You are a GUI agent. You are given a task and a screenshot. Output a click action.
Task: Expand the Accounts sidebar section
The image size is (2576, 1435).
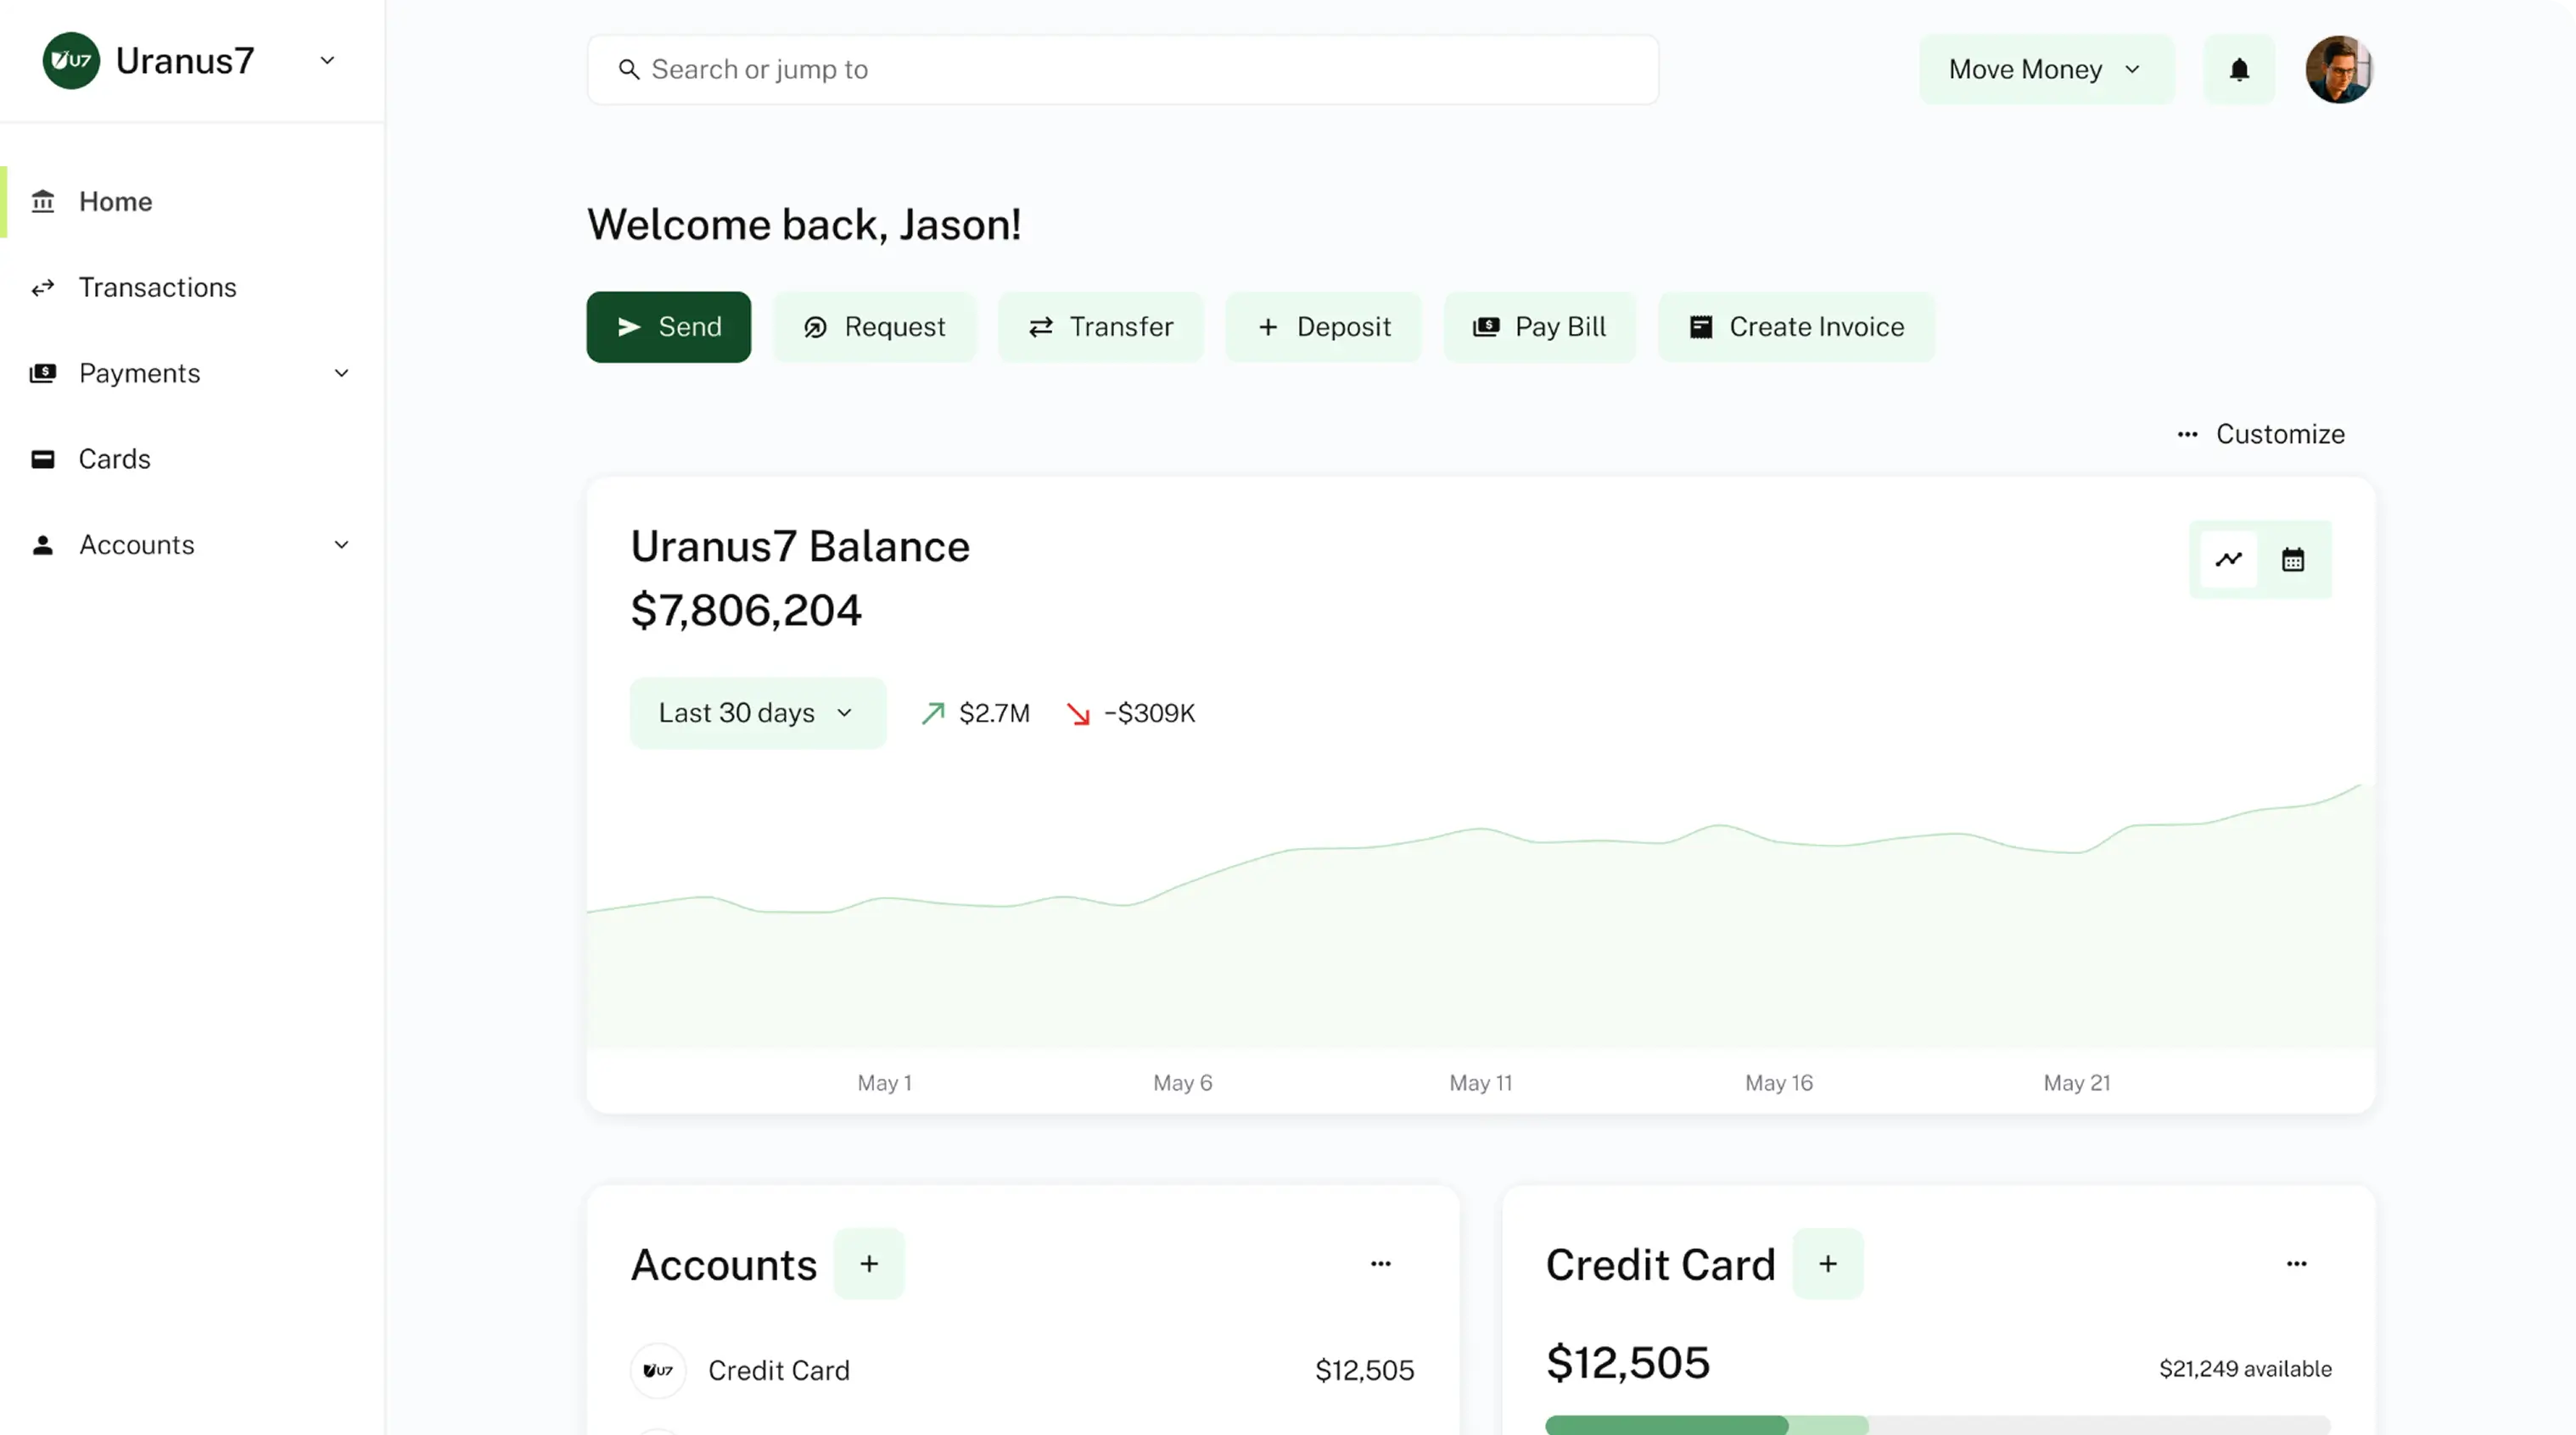[x=341, y=545]
